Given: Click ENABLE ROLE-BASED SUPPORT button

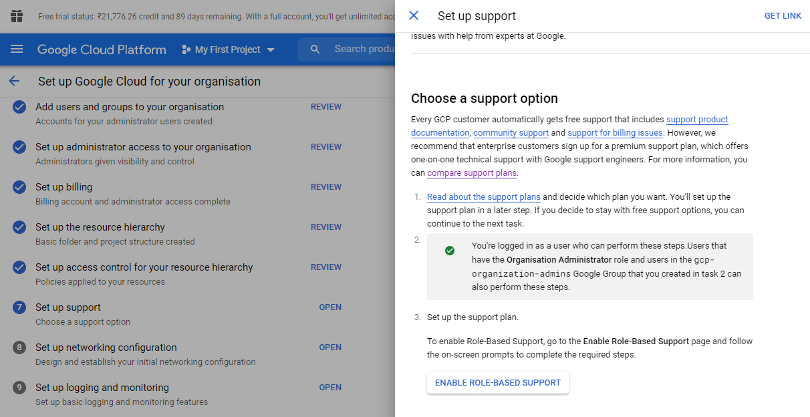Looking at the screenshot, I should coord(498,383).
